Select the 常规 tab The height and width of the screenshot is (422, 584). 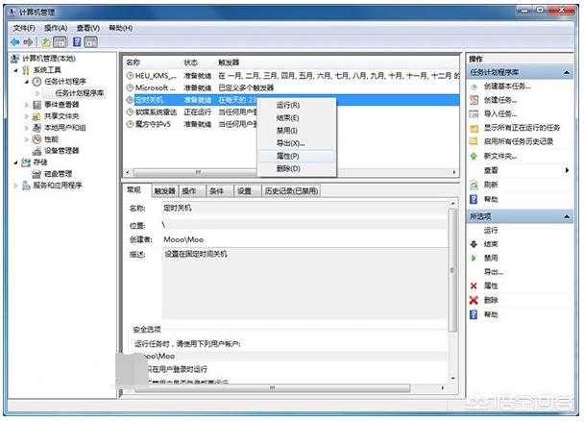click(136, 189)
